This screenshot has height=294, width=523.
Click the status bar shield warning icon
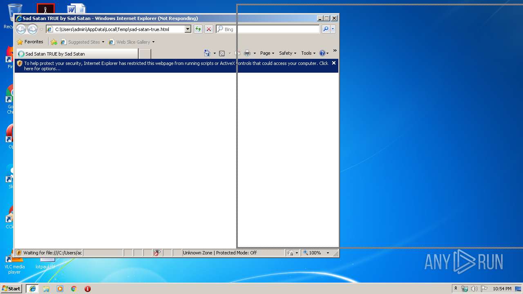pos(19,253)
